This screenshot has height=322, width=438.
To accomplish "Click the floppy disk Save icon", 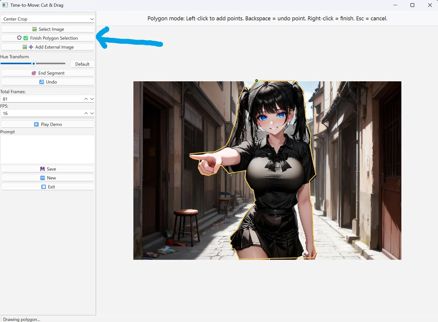I will tap(42, 169).
